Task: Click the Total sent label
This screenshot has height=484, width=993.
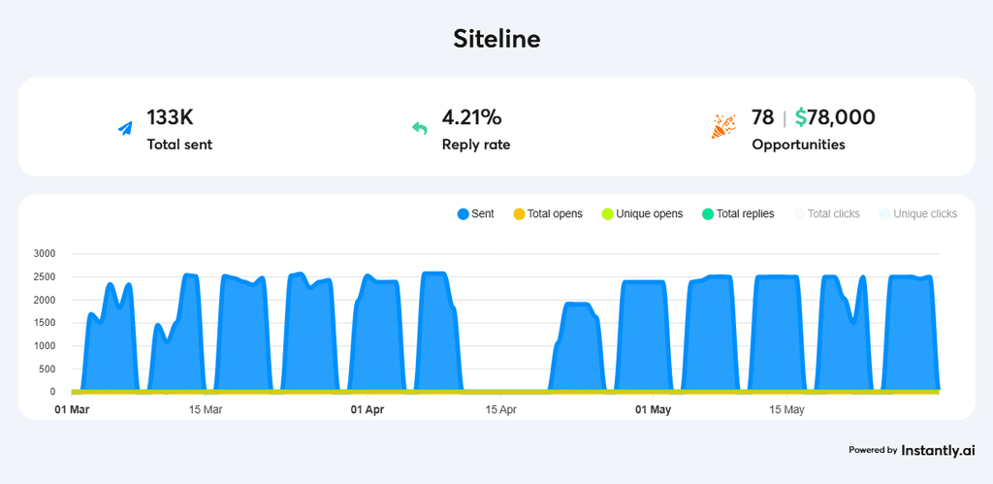Action: coord(179,145)
